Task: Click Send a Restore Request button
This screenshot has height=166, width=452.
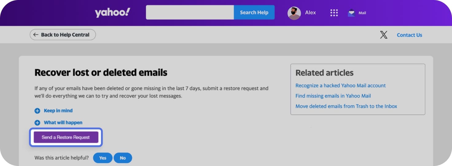Action: 66,137
